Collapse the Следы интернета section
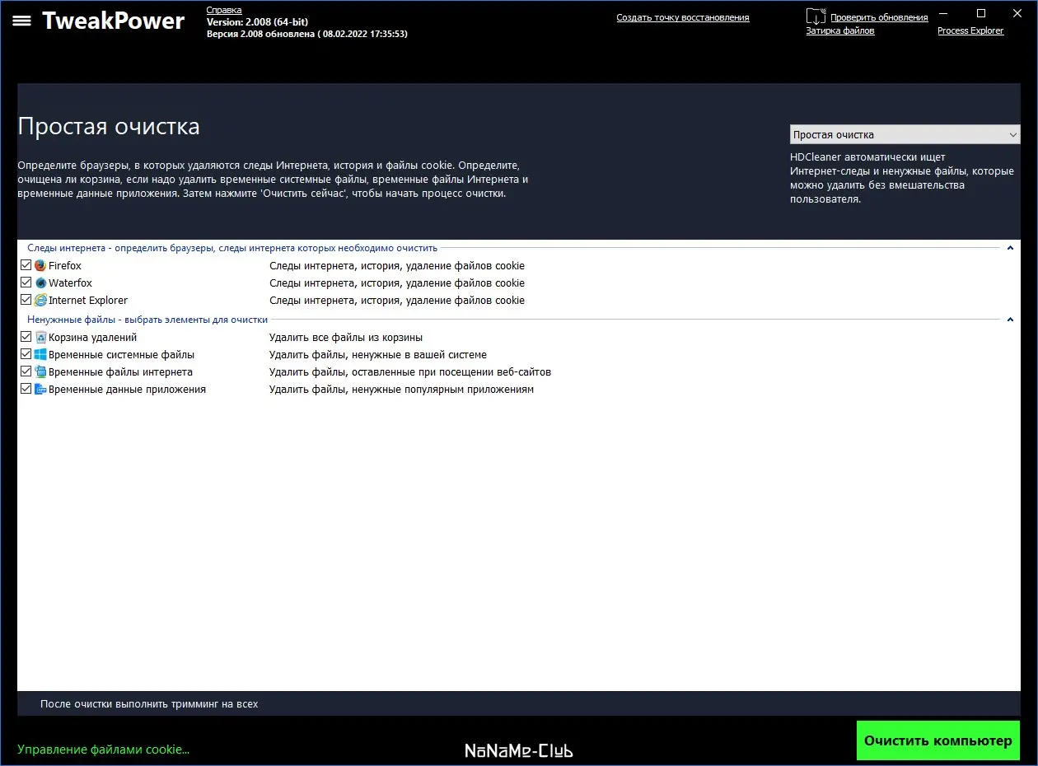The height and width of the screenshot is (766, 1038). [1010, 248]
